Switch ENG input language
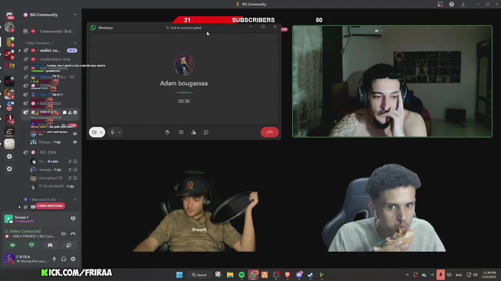Viewport: 501px width, 281px height. click(459, 275)
